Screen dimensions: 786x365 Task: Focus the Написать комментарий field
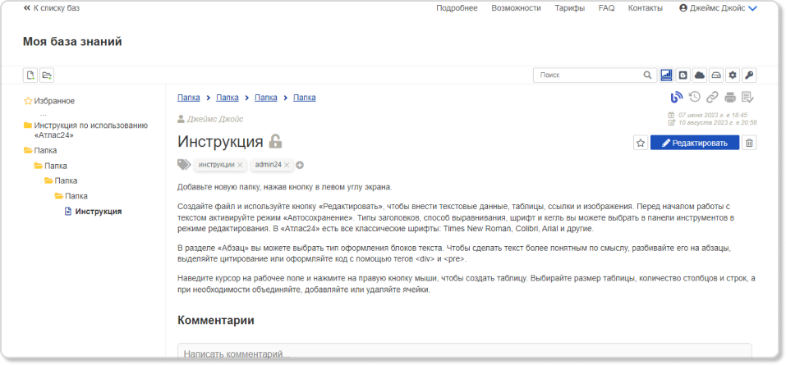pos(465,352)
